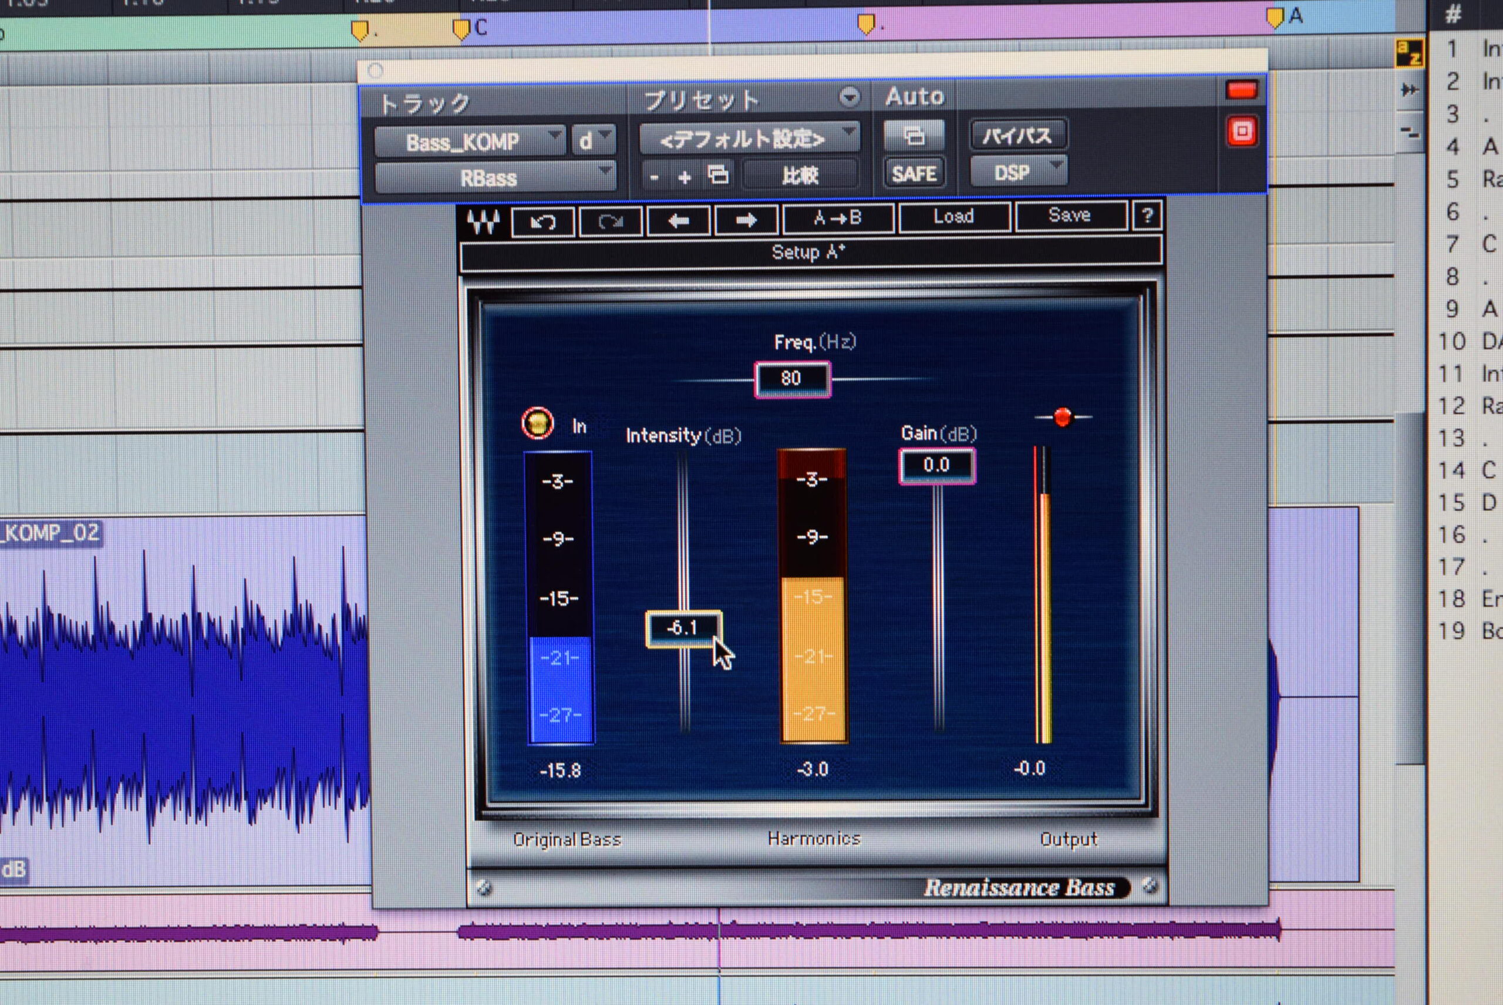The height and width of the screenshot is (1005, 1503).
Task: Open the insert position d dropdown
Action: (x=593, y=140)
